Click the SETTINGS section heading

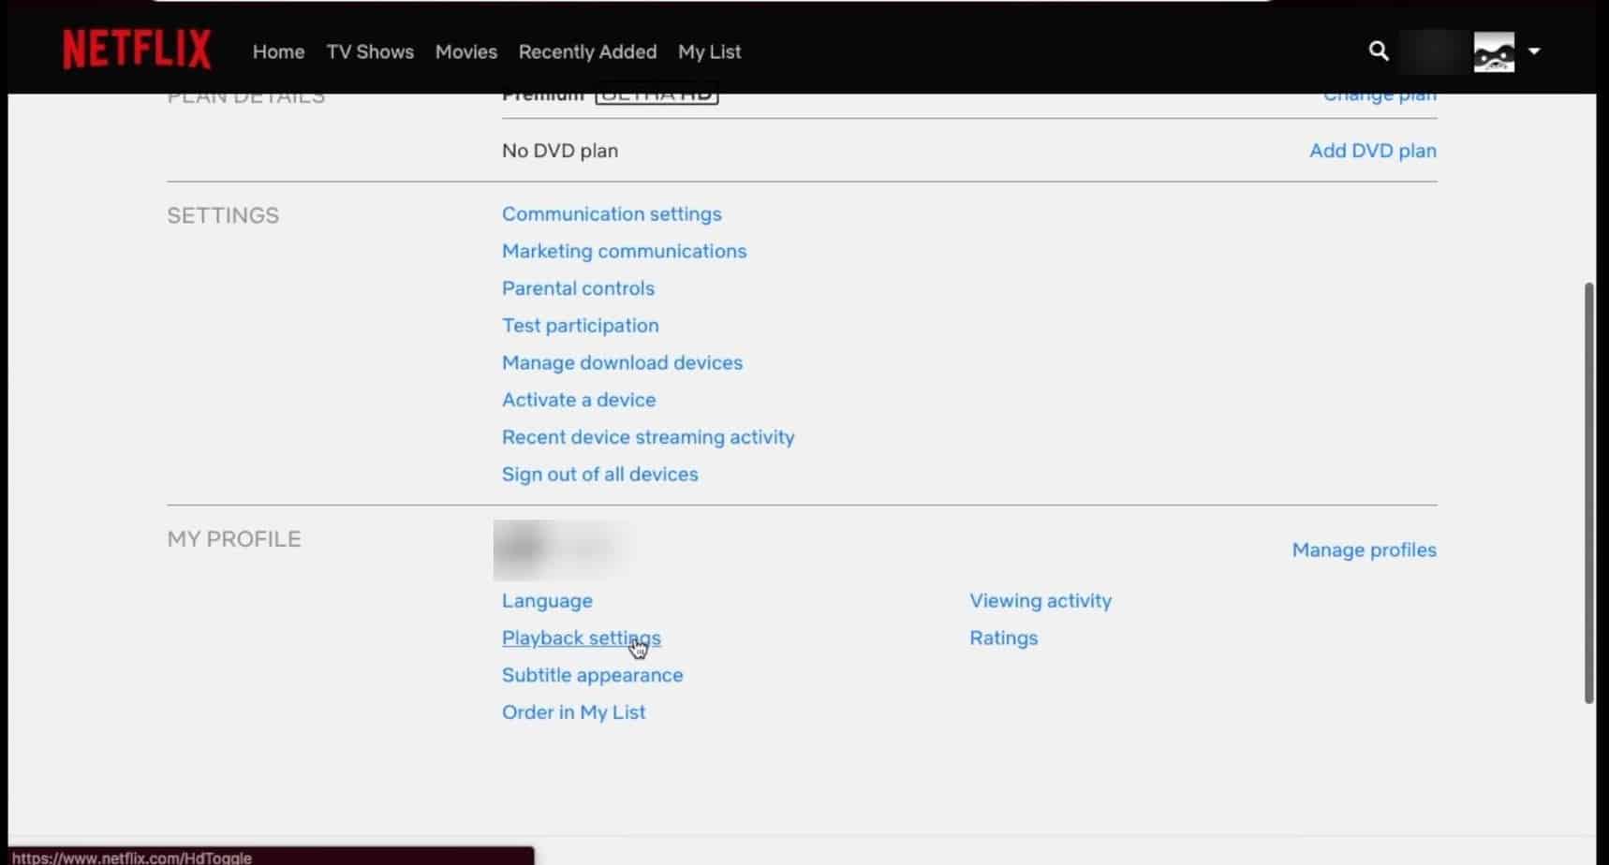(x=223, y=215)
